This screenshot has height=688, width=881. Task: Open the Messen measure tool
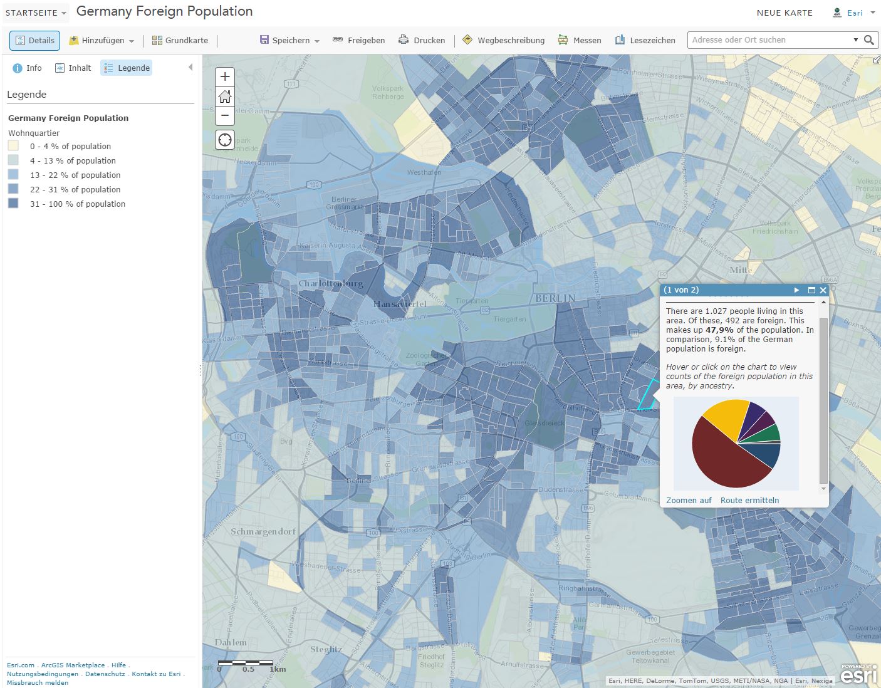[580, 40]
